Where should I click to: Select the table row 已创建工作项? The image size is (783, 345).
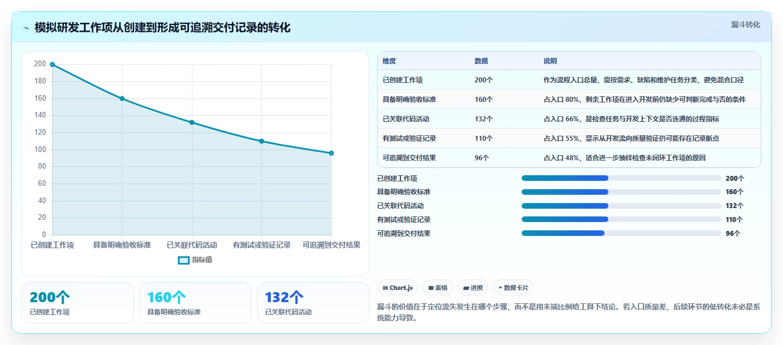click(x=569, y=80)
